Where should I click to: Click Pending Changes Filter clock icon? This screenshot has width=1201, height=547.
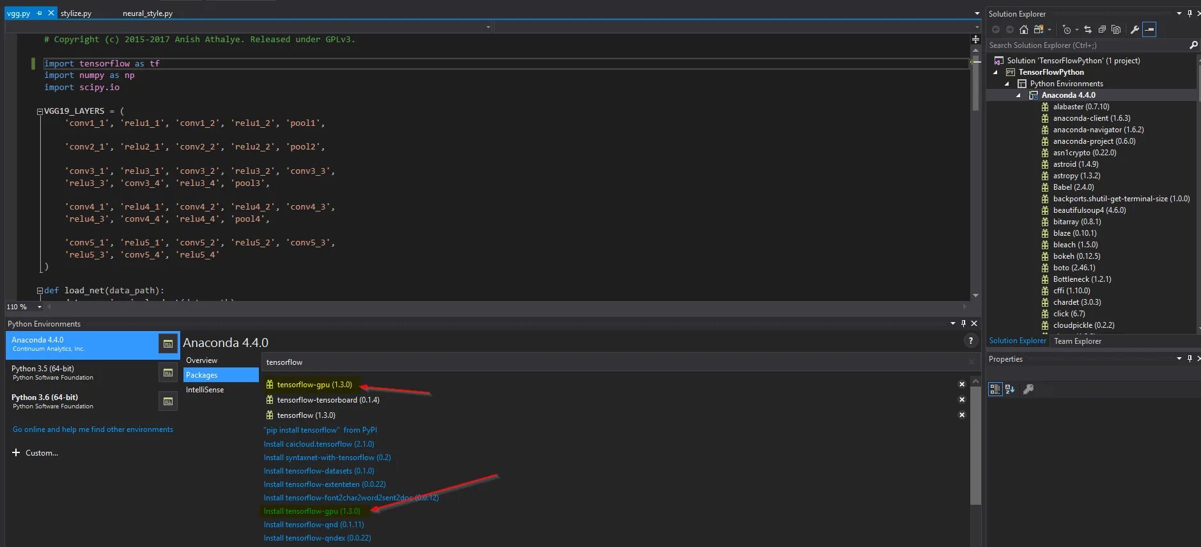point(1066,29)
